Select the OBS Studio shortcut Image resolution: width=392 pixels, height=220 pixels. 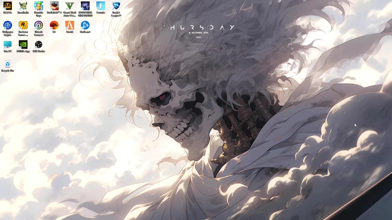(39, 46)
